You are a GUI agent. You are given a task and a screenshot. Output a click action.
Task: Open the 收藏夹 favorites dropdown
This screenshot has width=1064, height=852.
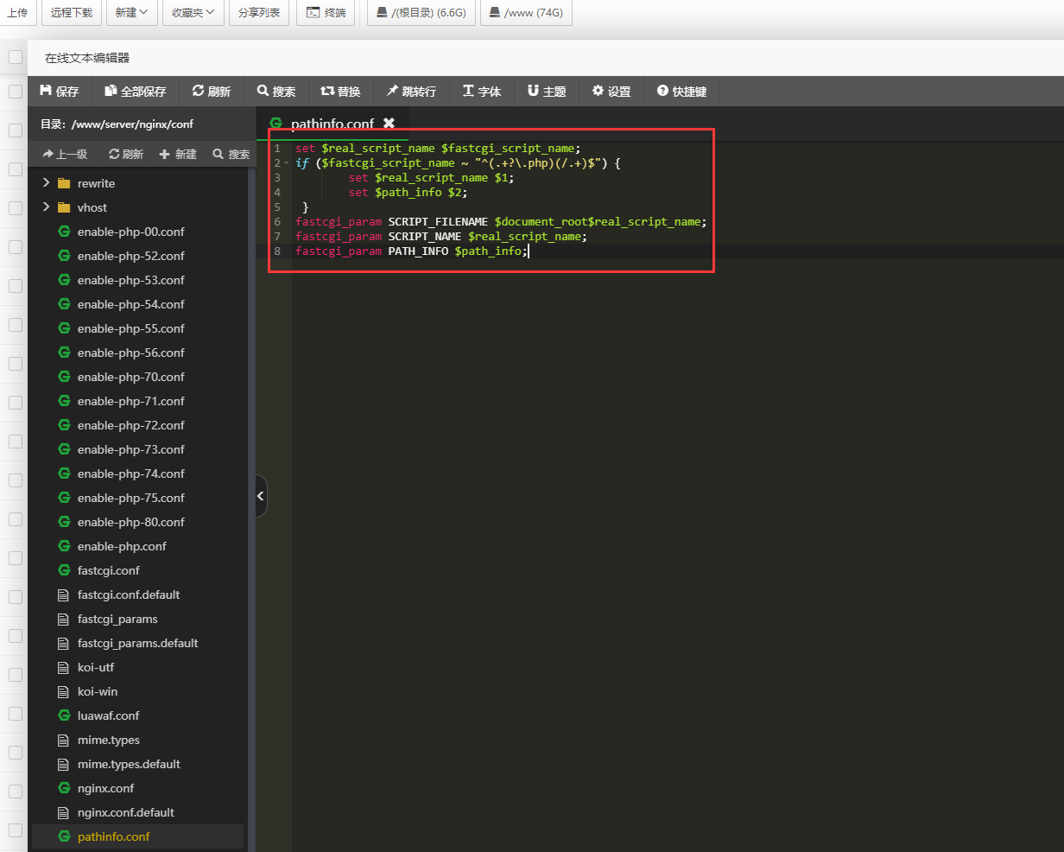pos(193,13)
